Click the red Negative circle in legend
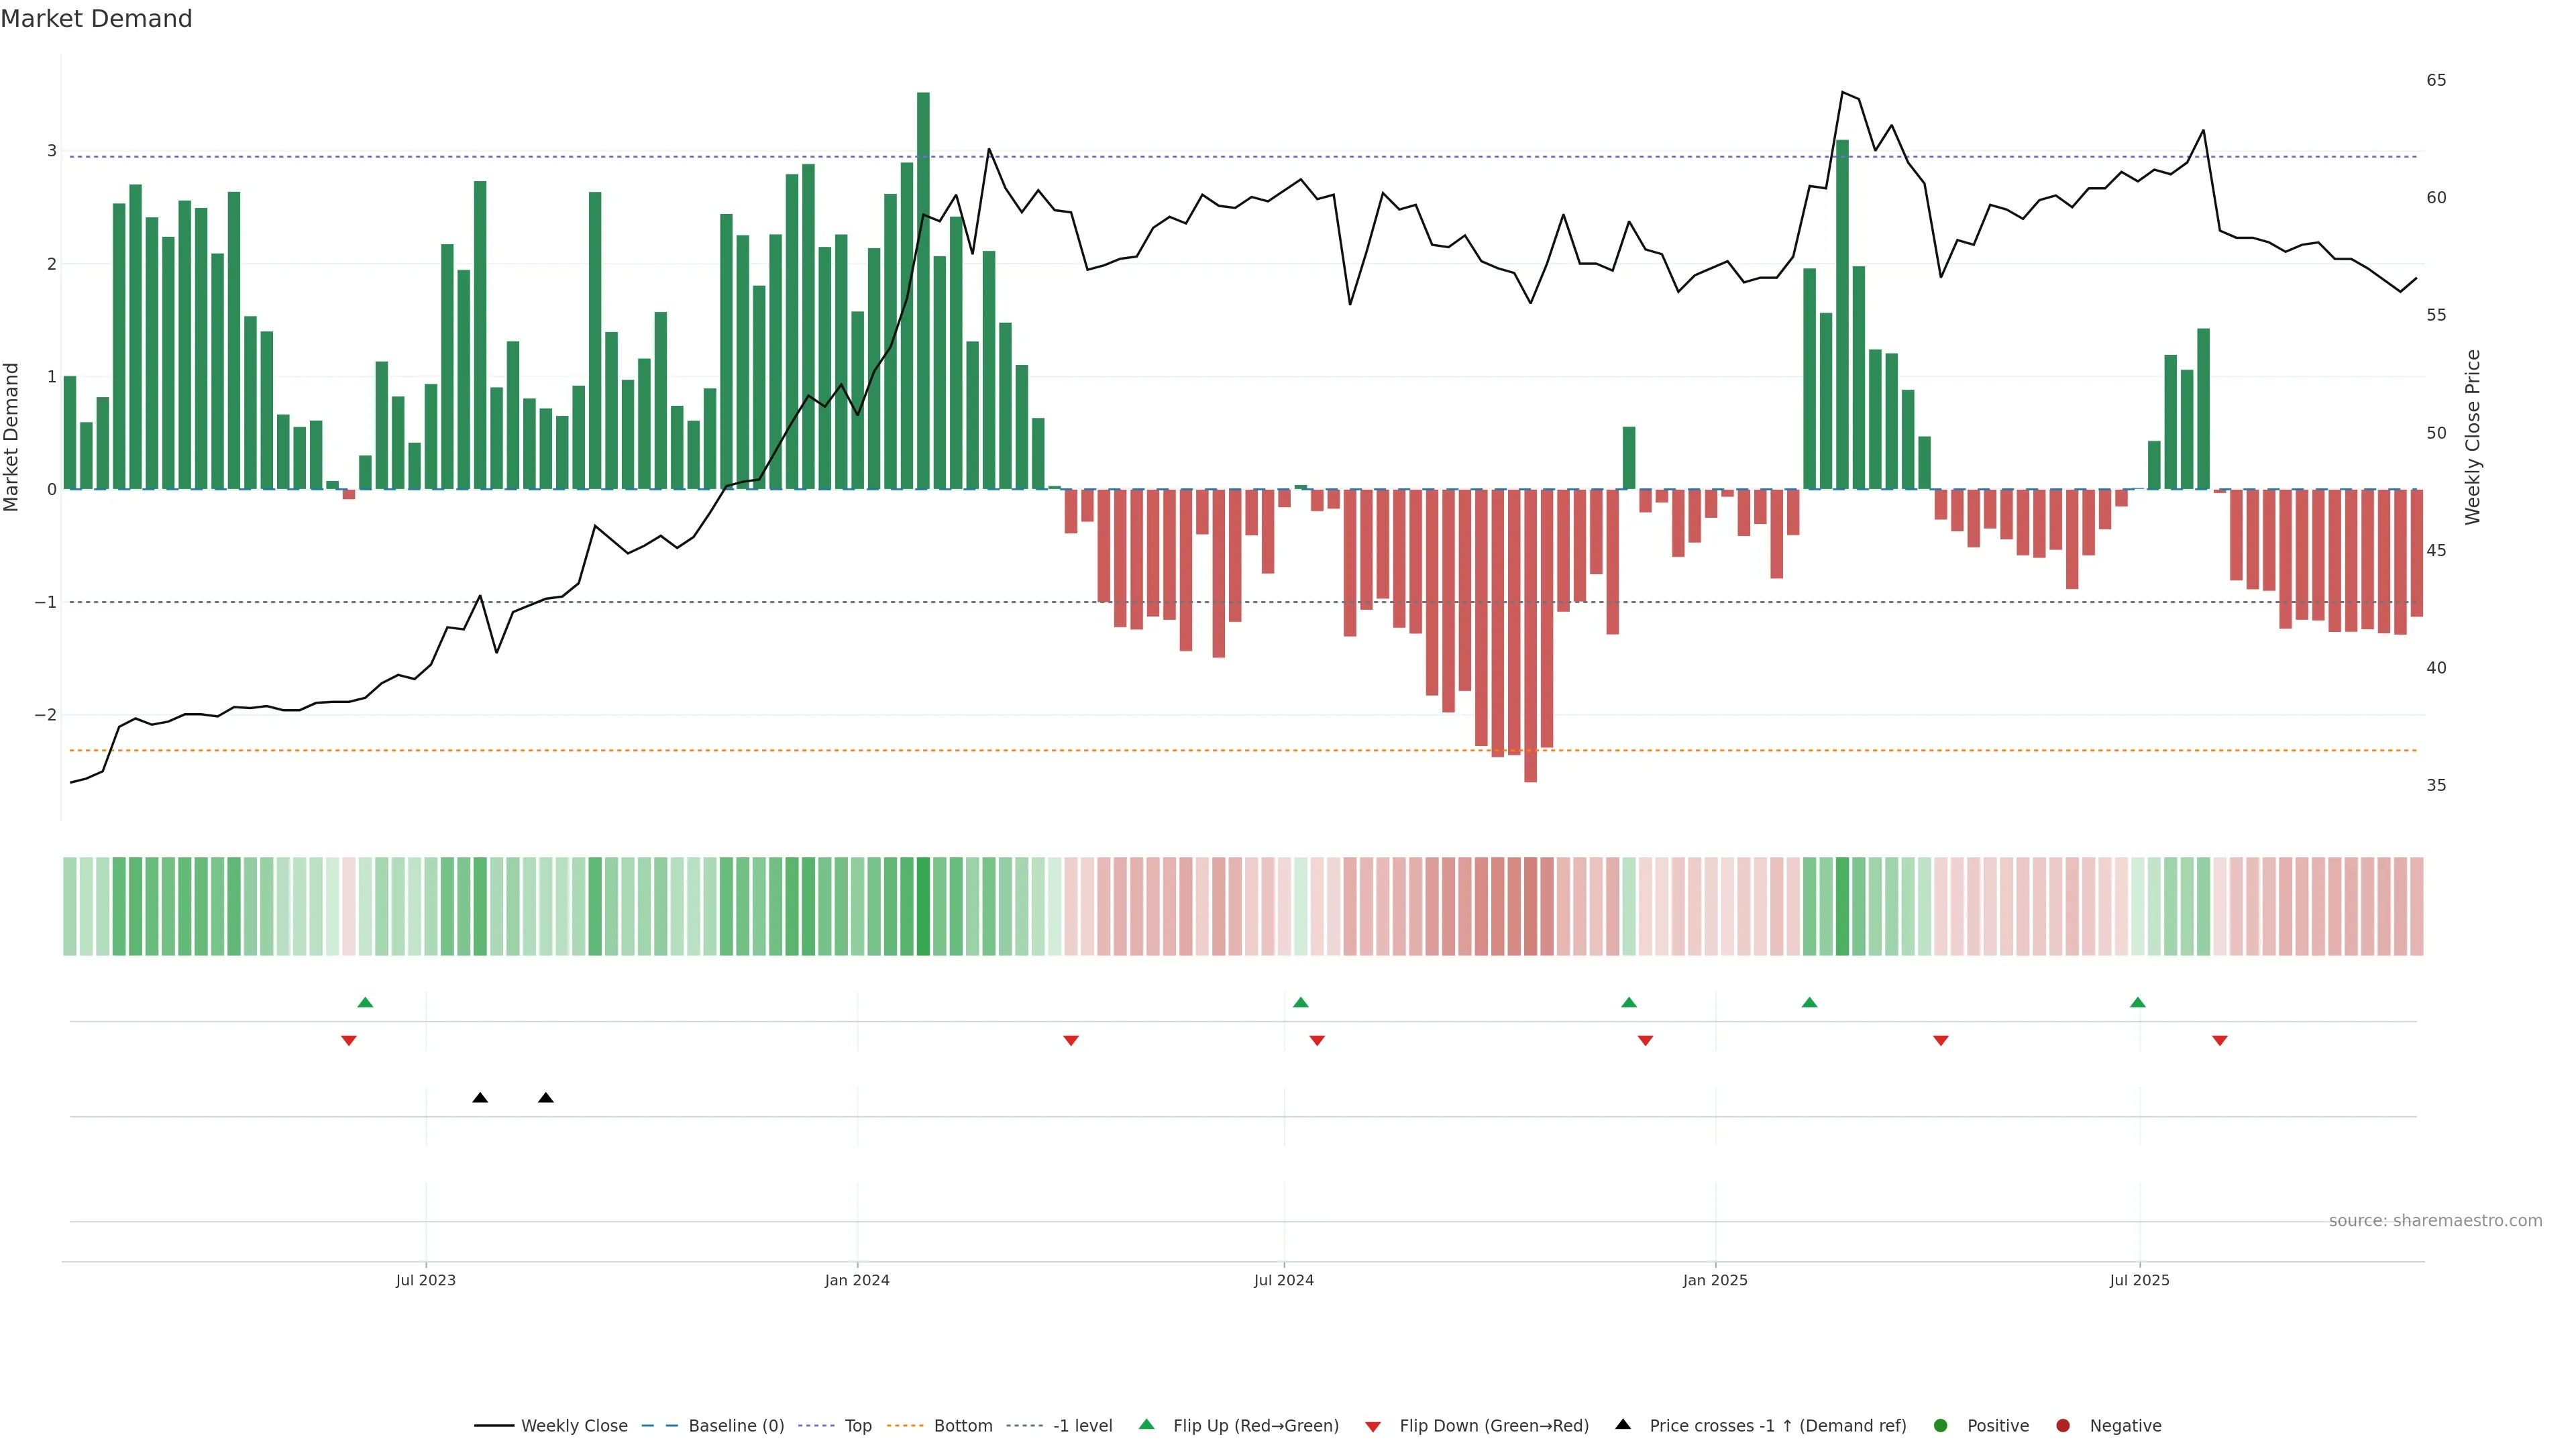Viewport: 2576px width, 1449px height. tap(2062, 1426)
